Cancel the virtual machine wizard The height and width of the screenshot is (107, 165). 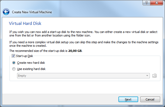150,99
